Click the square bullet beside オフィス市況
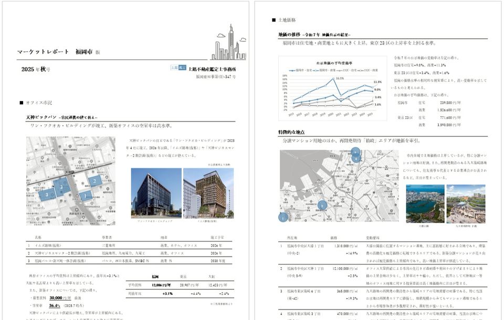The image size is (504, 320). 21,102
